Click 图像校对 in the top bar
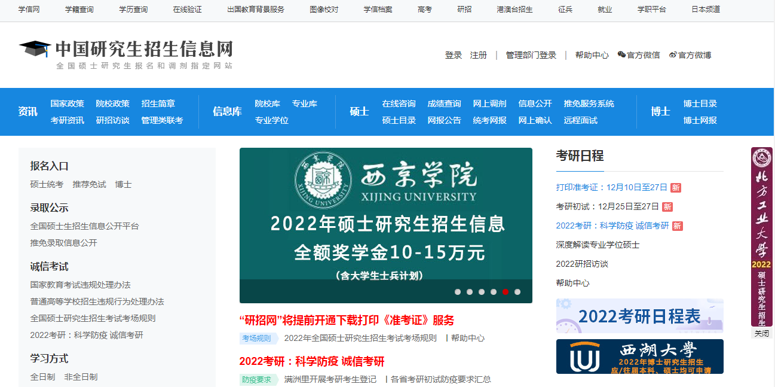The height and width of the screenshot is (387, 775). click(324, 10)
